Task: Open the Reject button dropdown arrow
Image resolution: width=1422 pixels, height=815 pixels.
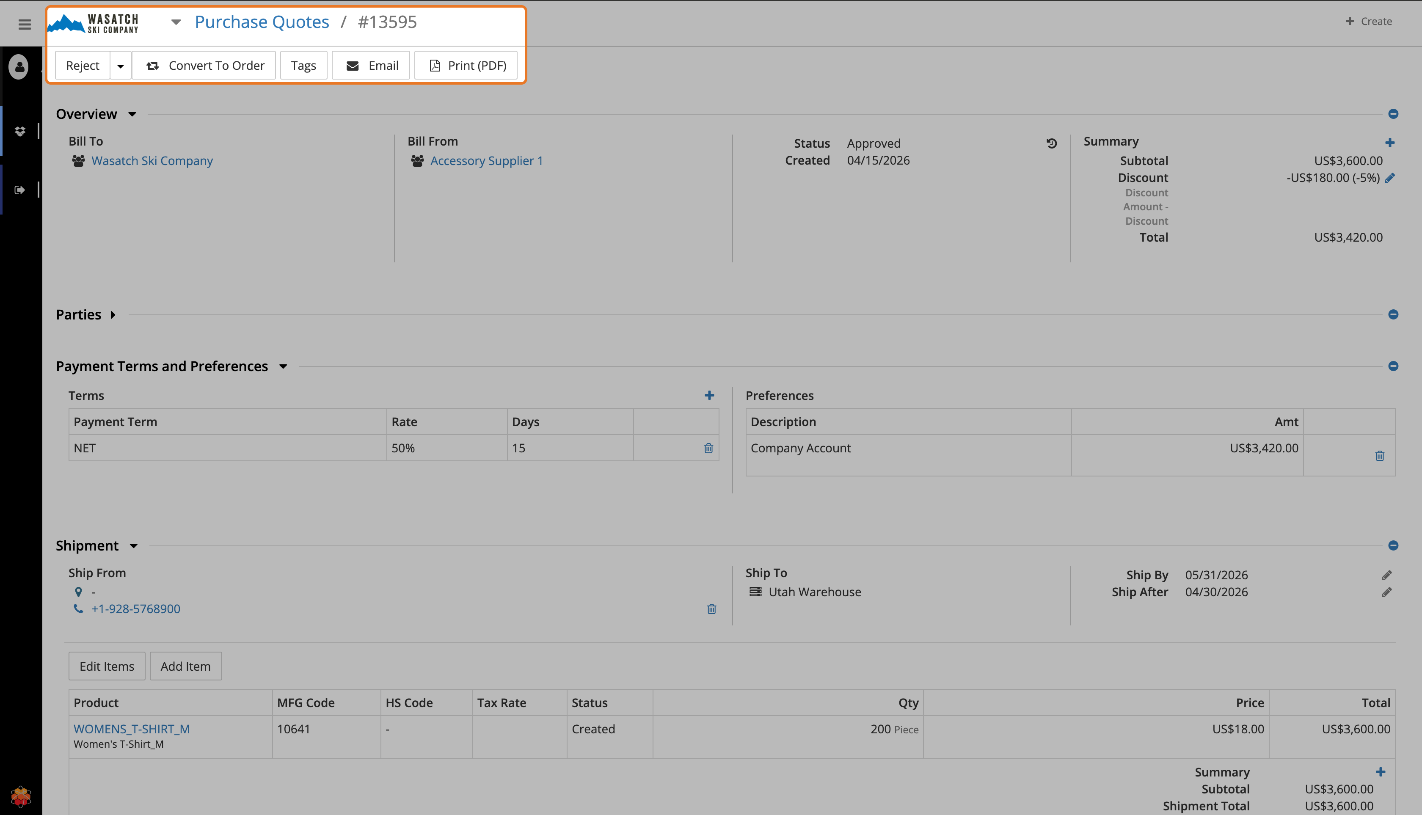Action: pyautogui.click(x=120, y=66)
